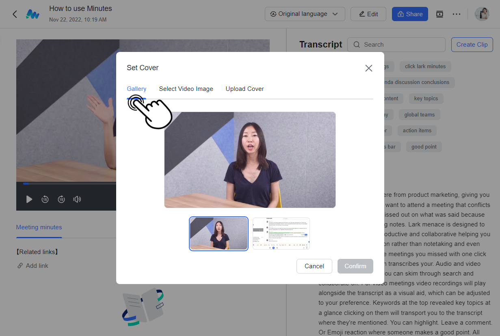Switch to Select Video Image tab
The width and height of the screenshot is (500, 336).
point(186,89)
